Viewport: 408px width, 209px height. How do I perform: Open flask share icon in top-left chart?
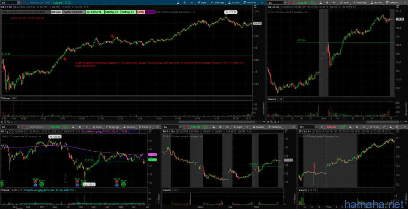[178, 3]
